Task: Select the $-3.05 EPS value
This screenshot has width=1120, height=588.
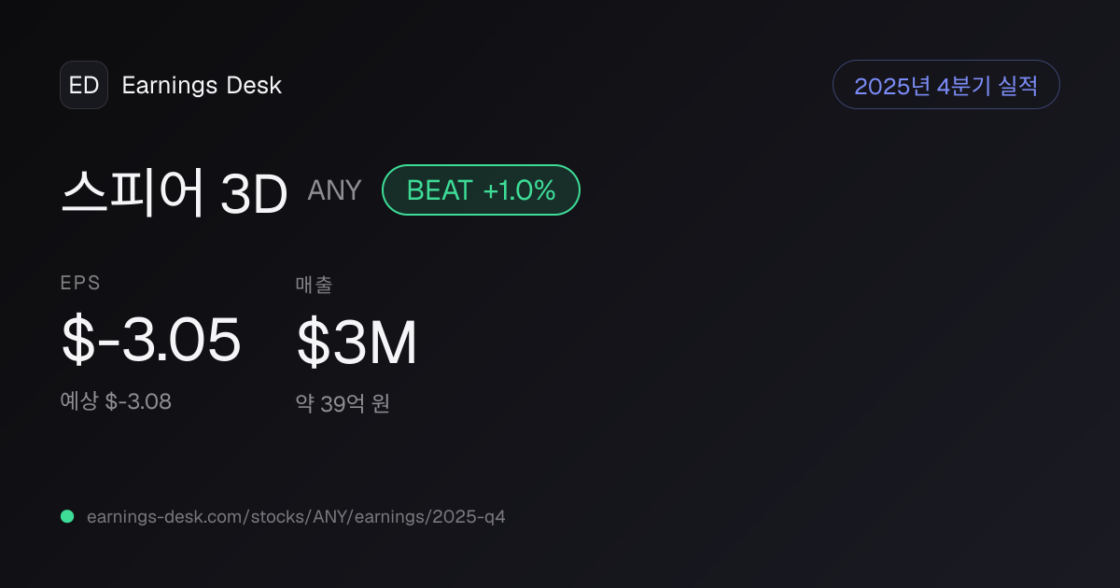Action: [x=151, y=341]
